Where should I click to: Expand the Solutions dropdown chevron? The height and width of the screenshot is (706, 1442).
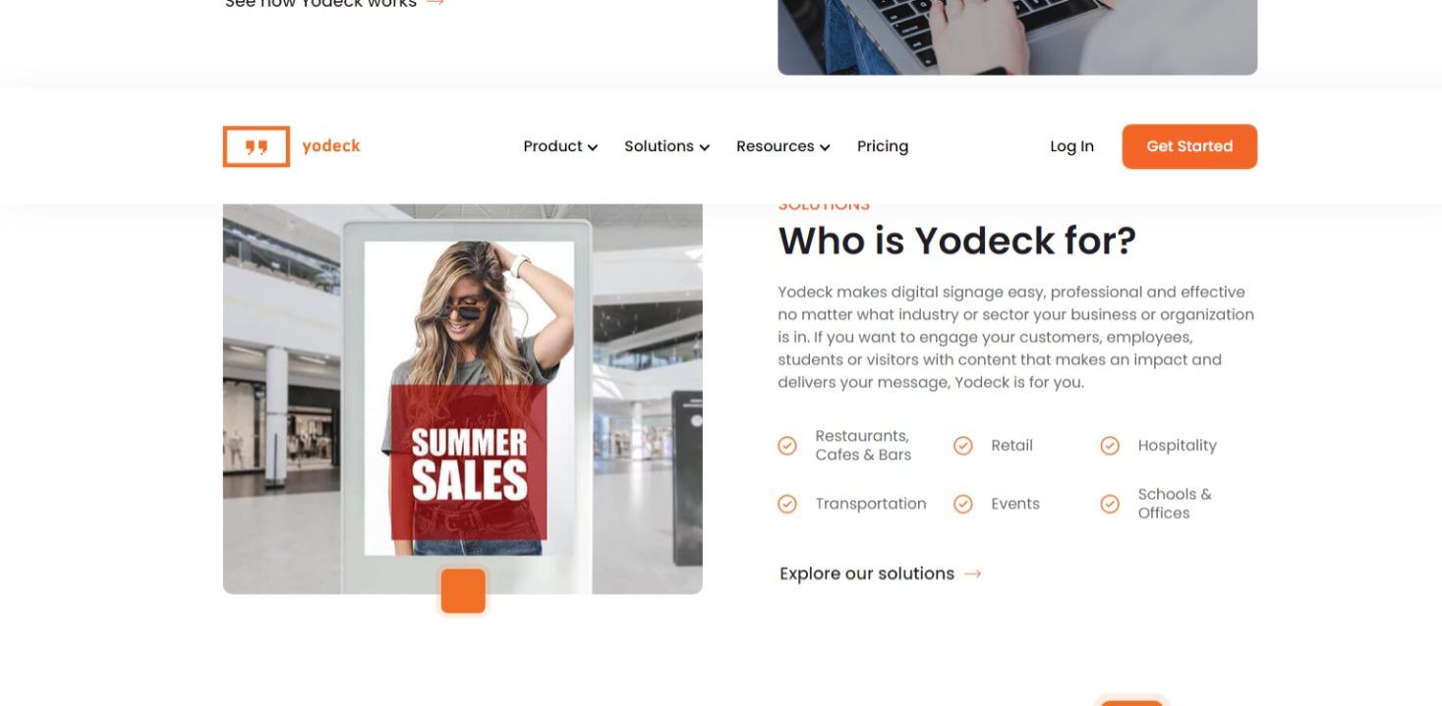pyautogui.click(x=705, y=147)
